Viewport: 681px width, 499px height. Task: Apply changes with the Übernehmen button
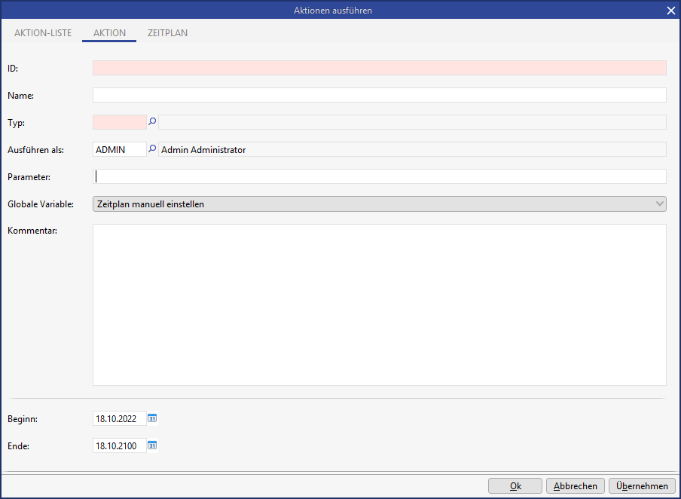[642, 486]
